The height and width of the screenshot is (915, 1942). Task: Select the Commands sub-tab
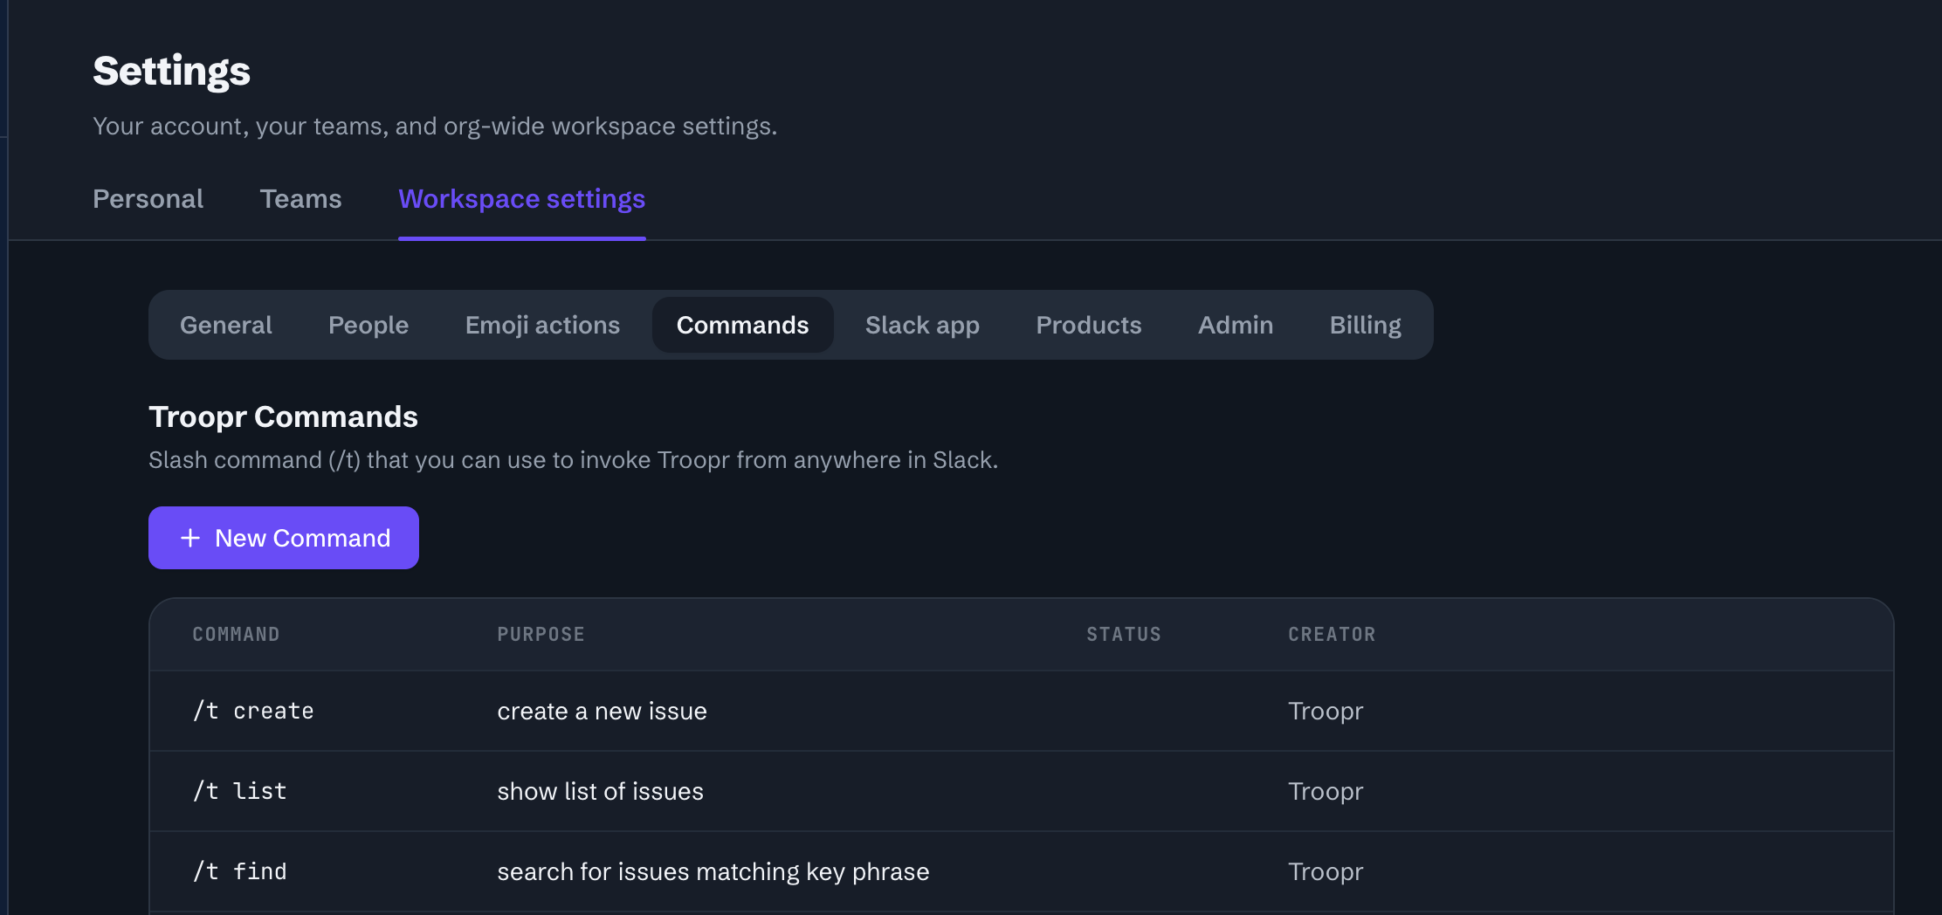743,325
